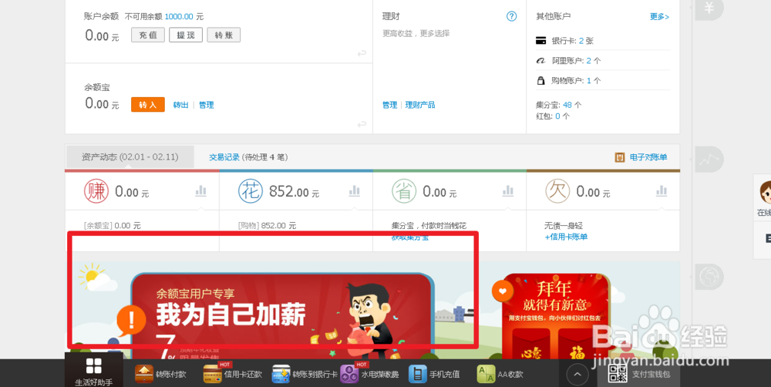Open bar chart icon in 欠 card
The width and height of the screenshot is (771, 387).
(x=662, y=190)
